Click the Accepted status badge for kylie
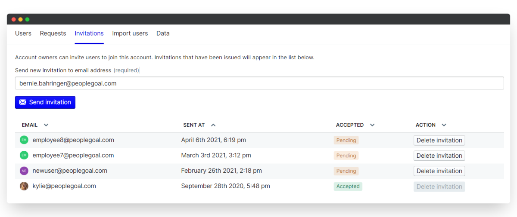Viewport: 517px width, 217px height. (348, 186)
